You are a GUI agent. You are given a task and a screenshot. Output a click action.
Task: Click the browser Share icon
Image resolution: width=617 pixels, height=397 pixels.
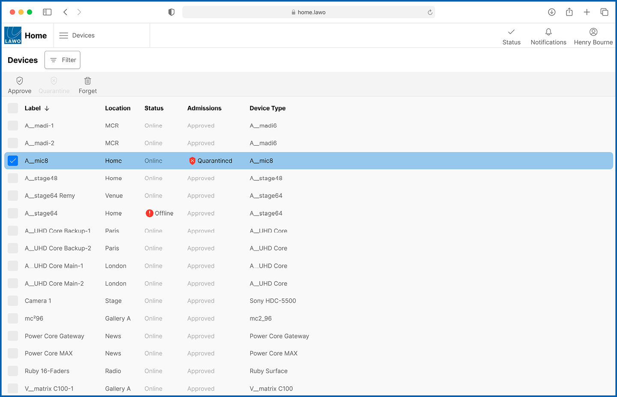pos(569,12)
